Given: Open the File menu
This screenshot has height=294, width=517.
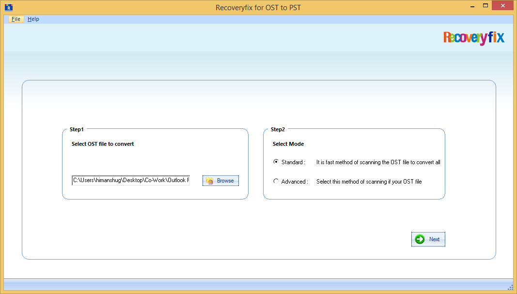Looking at the screenshot, I should click(x=16, y=19).
